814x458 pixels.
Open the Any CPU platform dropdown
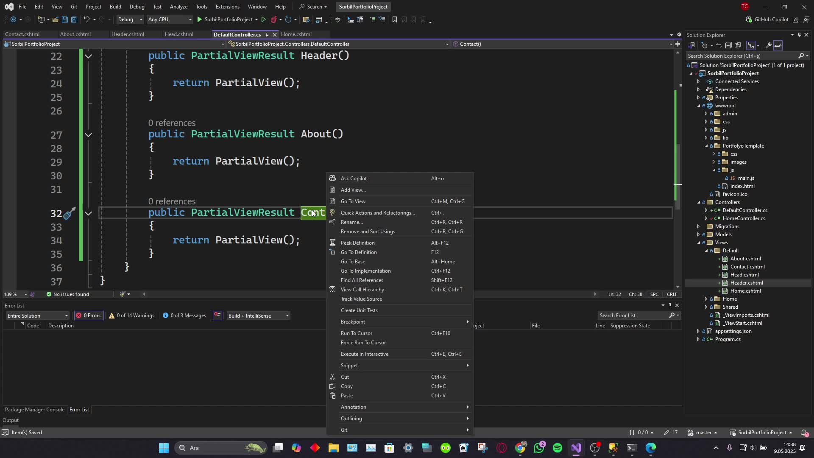pyautogui.click(x=169, y=20)
